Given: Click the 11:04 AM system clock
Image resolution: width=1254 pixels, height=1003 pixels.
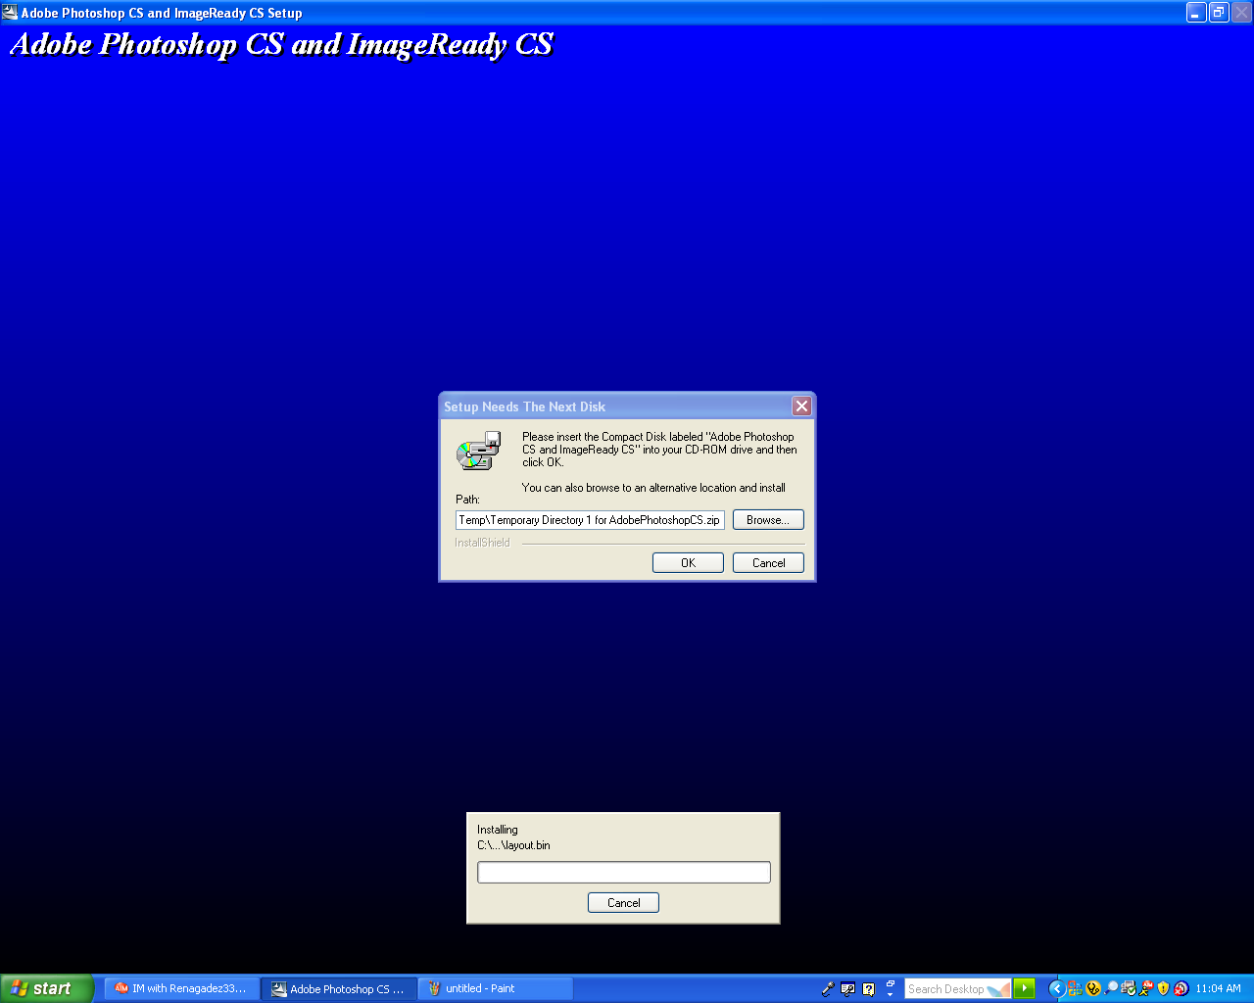Looking at the screenshot, I should pos(1218,988).
